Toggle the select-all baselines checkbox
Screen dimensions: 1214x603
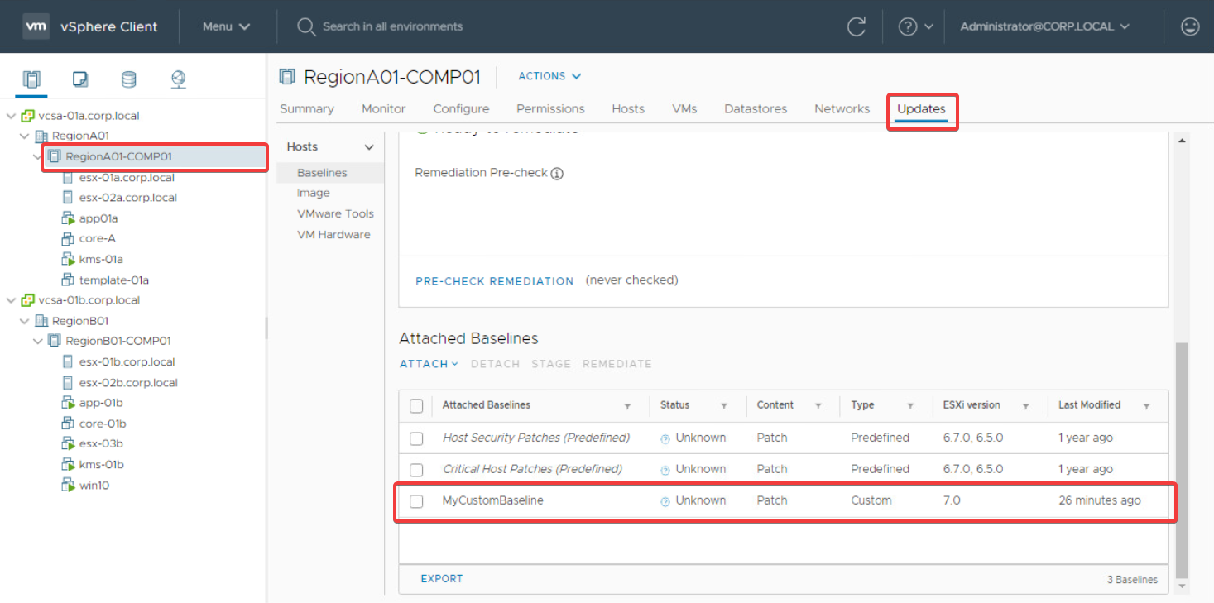[x=416, y=406]
